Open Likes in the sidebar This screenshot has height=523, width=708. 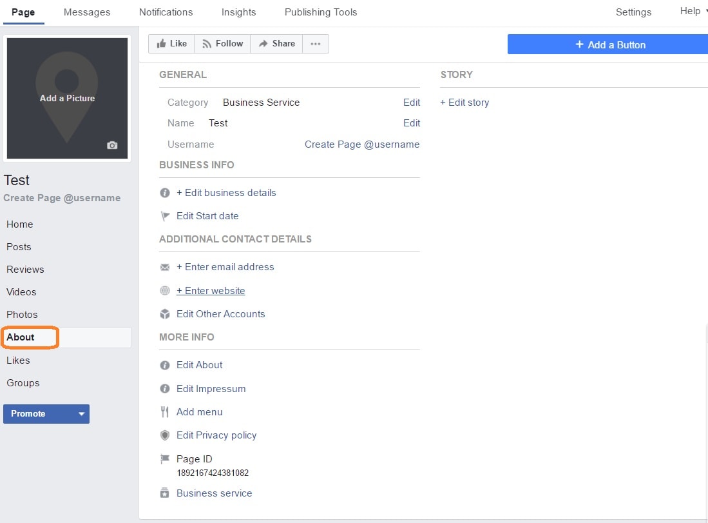point(18,360)
